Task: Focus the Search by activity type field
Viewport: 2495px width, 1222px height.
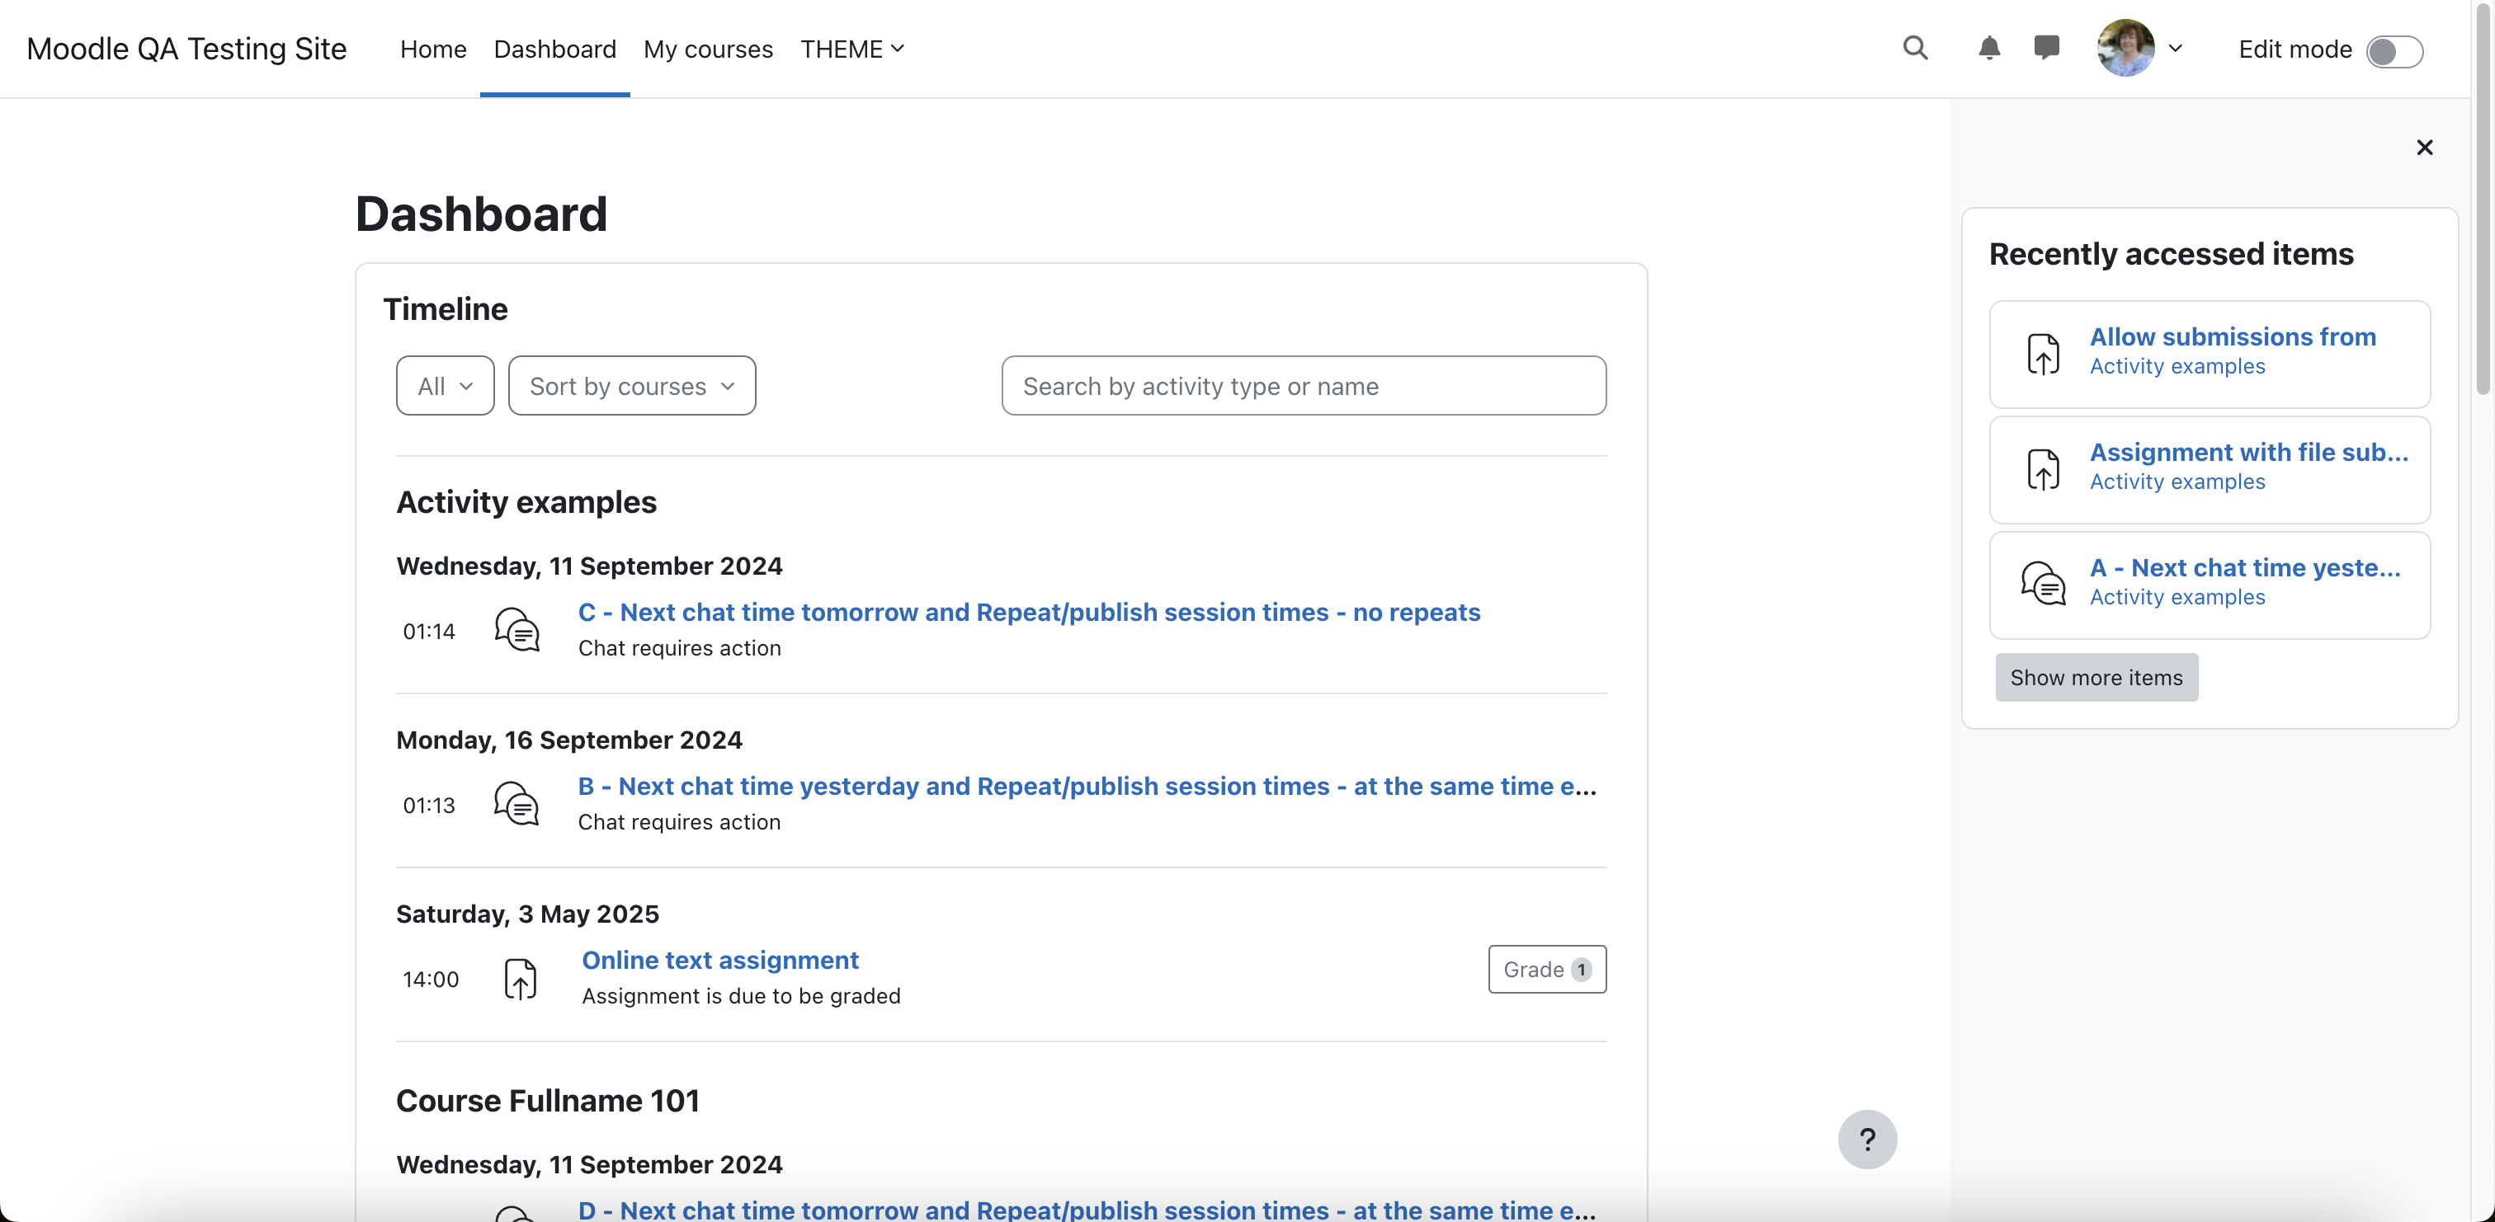Action: pos(1304,385)
